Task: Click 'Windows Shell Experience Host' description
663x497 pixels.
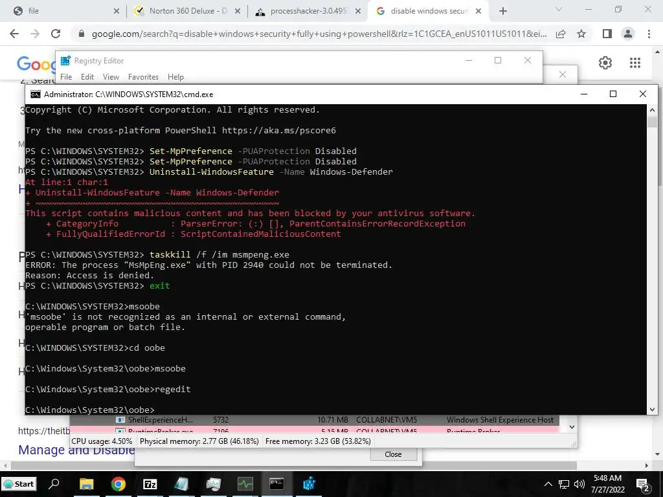Action: click(500, 419)
